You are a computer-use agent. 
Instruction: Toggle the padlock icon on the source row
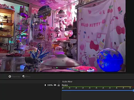[59, 85]
